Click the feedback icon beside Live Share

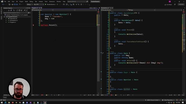(x=175, y=5)
